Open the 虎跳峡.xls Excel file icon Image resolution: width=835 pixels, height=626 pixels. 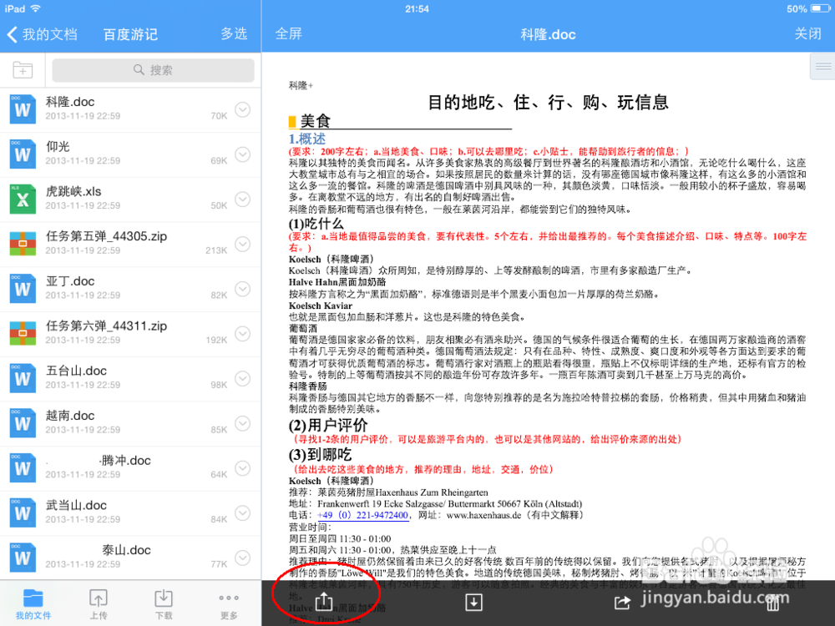click(23, 199)
